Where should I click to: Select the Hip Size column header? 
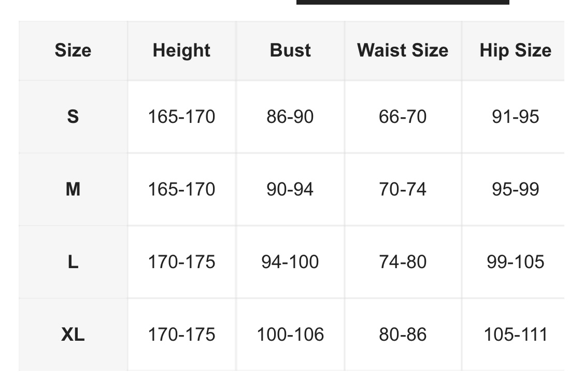click(x=515, y=50)
